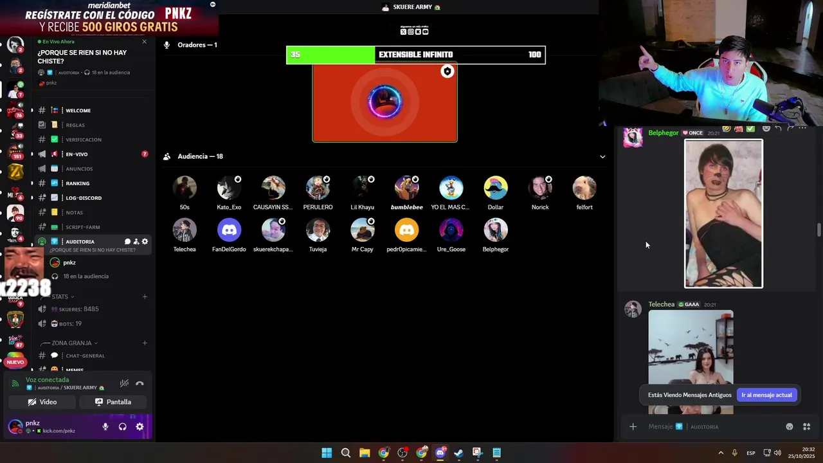The image size is (823, 463).
Task: Open Steam from the taskbar
Action: coord(458,453)
